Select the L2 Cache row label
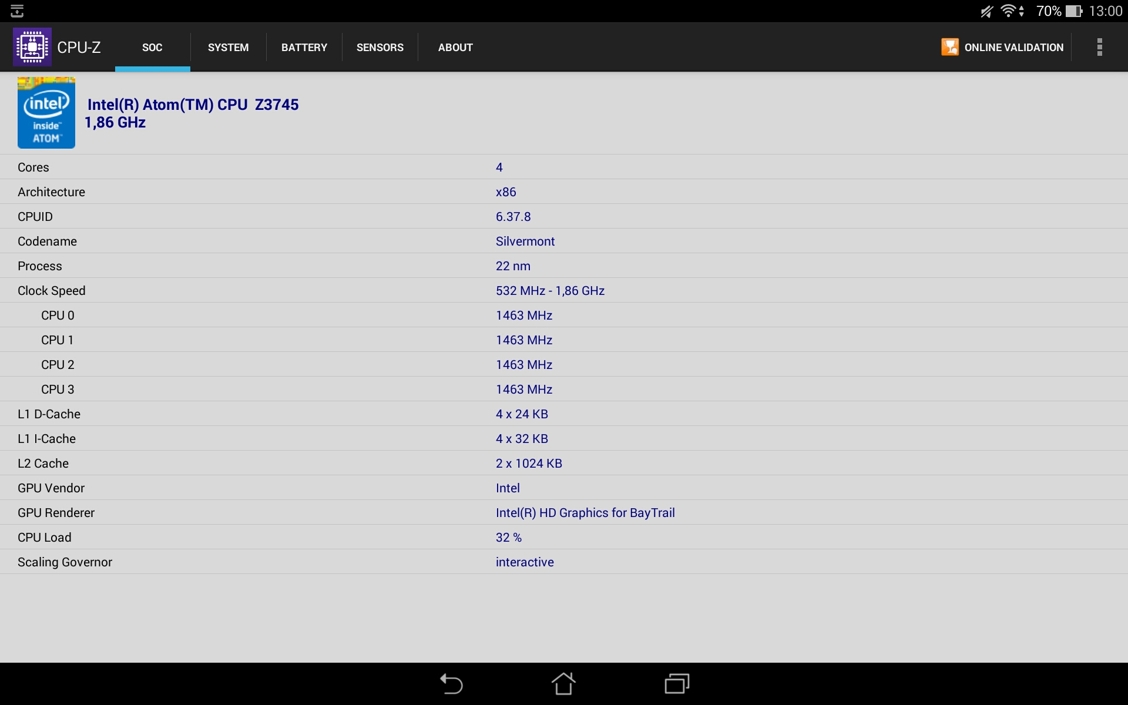The image size is (1128, 705). click(x=43, y=464)
